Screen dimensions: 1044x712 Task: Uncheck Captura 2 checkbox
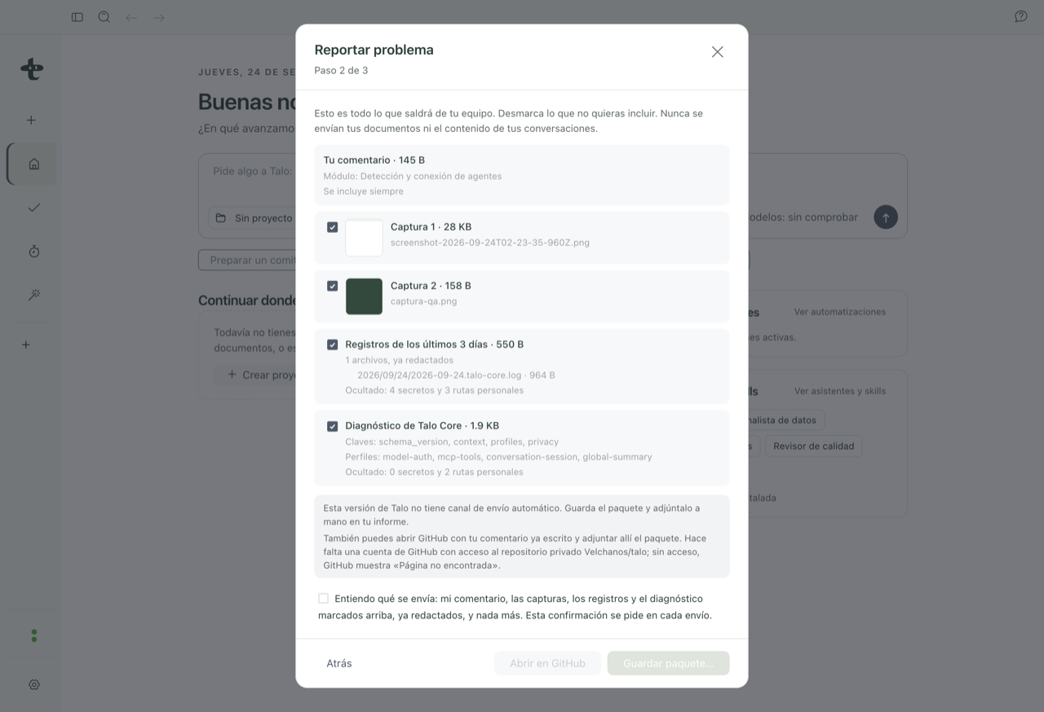coord(332,286)
